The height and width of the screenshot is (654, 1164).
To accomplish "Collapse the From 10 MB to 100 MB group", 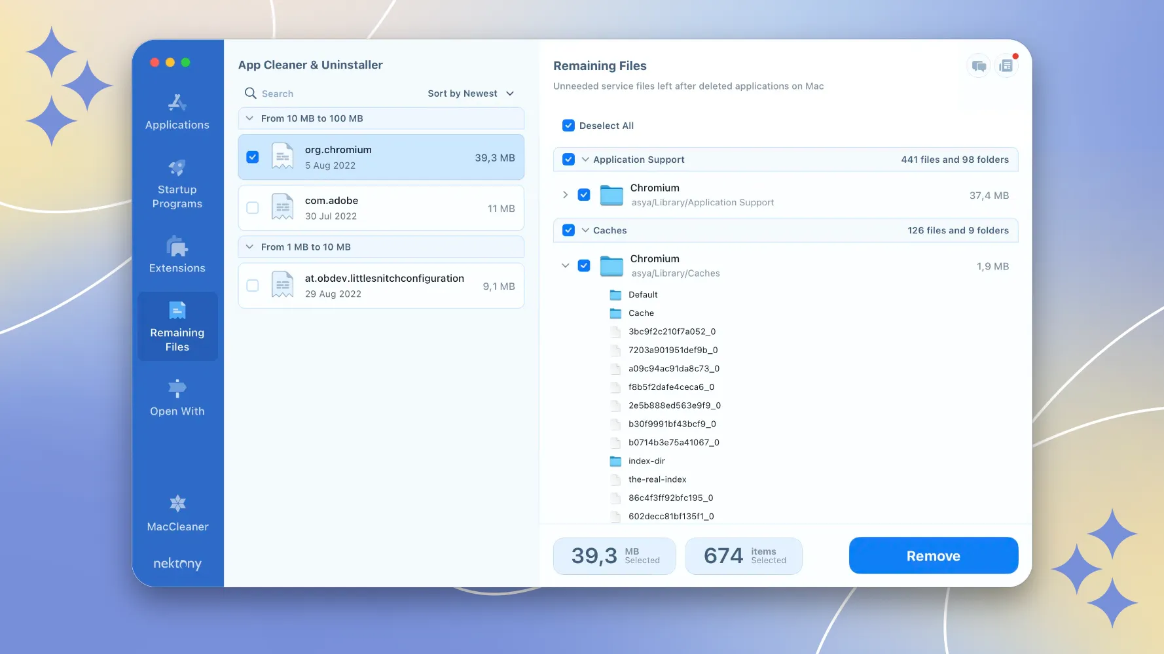I will pyautogui.click(x=249, y=118).
